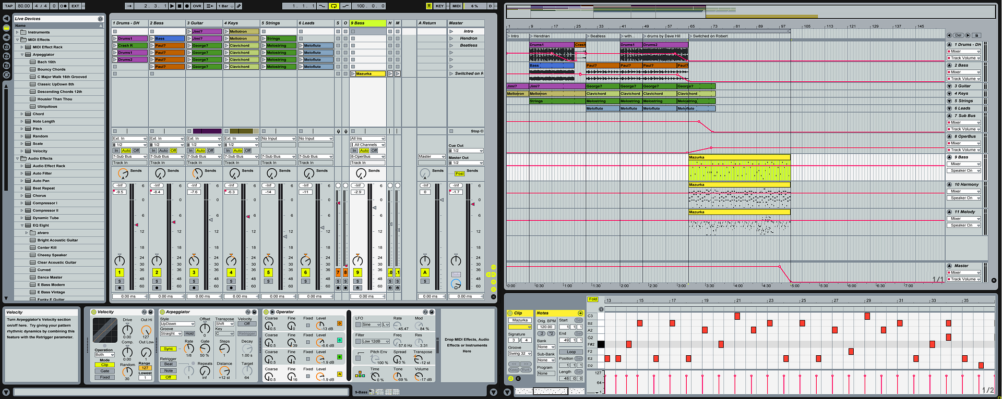Screen dimensions: 1002x399
Task: Click the Notes box arrow icon
Action: point(580,313)
